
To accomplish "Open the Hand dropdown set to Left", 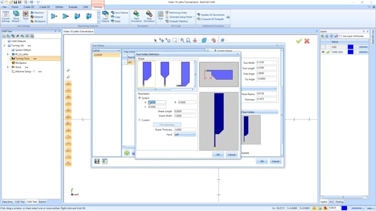I will tap(185, 135).
